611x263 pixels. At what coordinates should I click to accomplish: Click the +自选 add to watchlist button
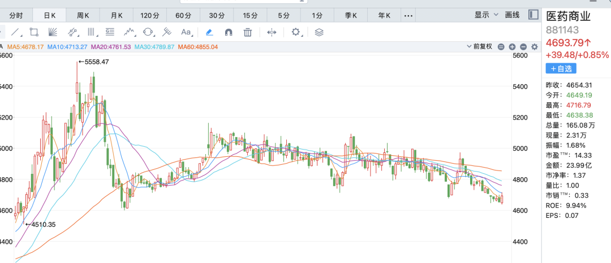561,69
